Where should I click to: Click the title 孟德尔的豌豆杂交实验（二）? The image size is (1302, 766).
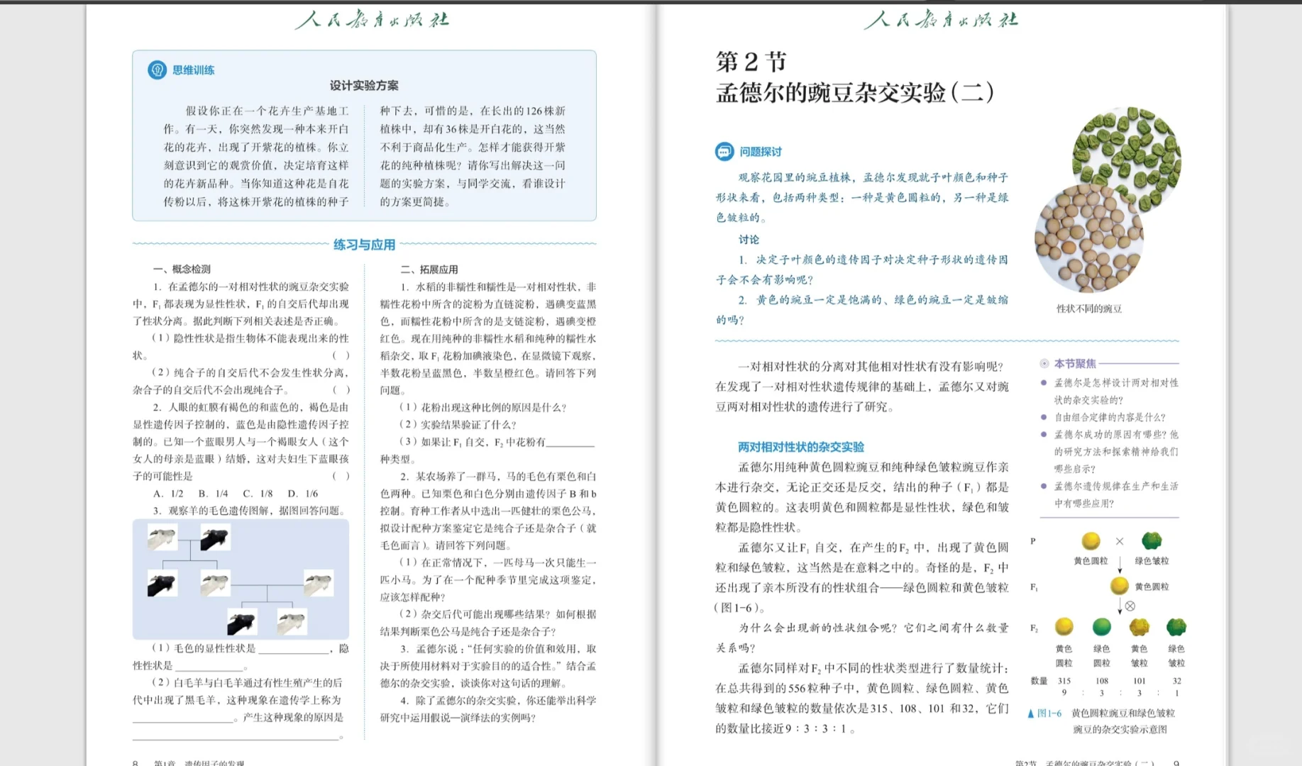click(856, 93)
